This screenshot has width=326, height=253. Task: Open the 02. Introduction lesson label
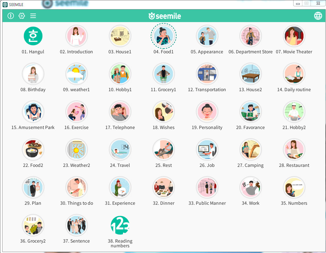(x=76, y=52)
